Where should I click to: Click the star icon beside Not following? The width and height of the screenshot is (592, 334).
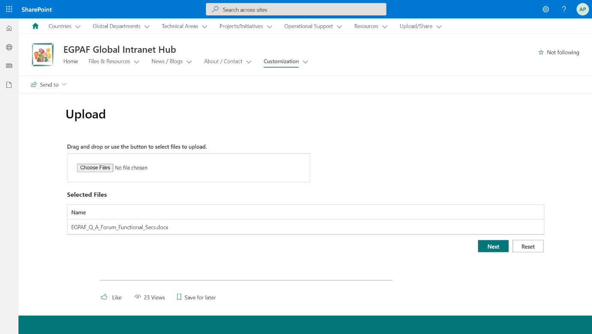pos(541,52)
